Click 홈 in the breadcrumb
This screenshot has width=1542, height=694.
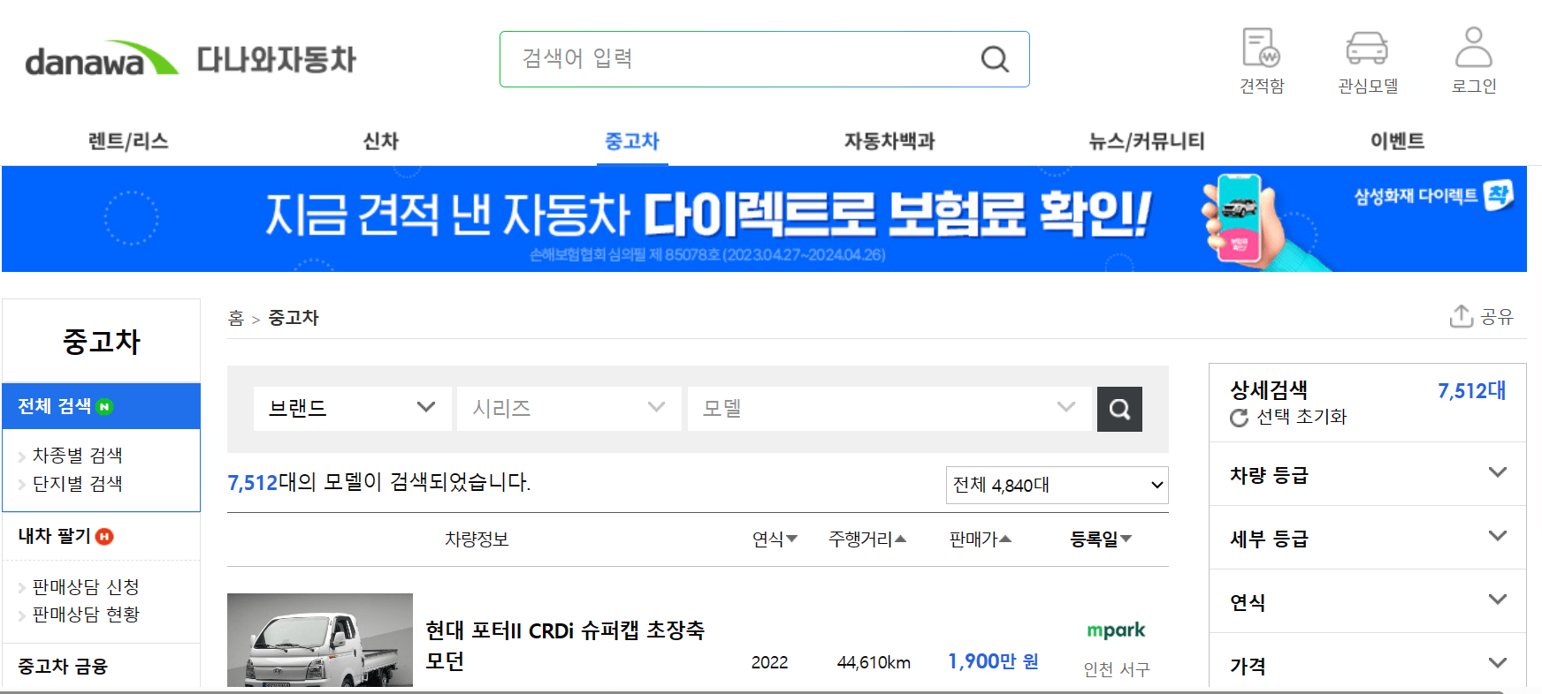click(x=236, y=318)
